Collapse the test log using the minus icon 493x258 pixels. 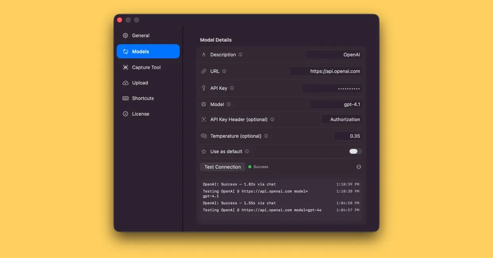(359, 167)
